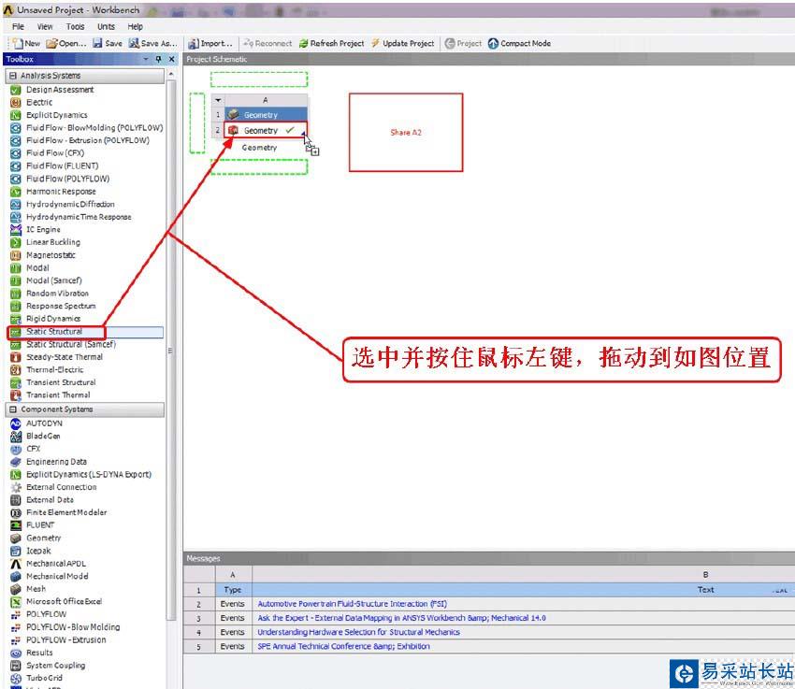The image size is (795, 689).
Task: Open the View menu
Action: (x=45, y=27)
